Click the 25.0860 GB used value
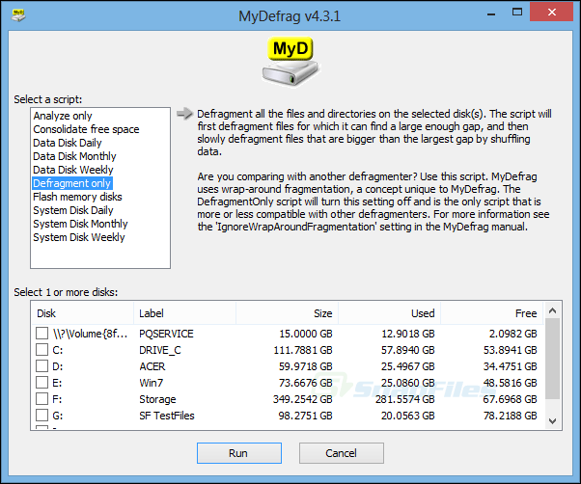 (x=408, y=383)
